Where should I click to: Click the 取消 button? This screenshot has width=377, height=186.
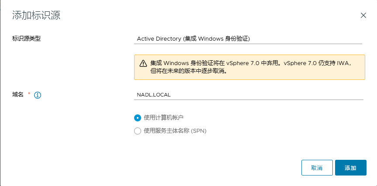click(x=317, y=168)
